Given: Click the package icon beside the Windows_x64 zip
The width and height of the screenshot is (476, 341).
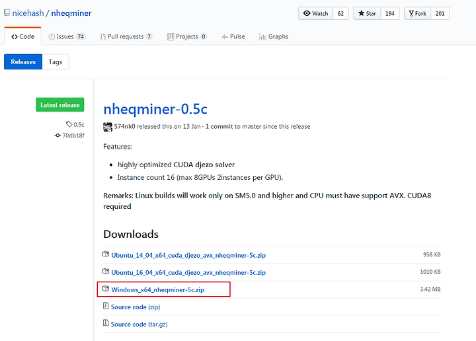Looking at the screenshot, I should pos(106,289).
